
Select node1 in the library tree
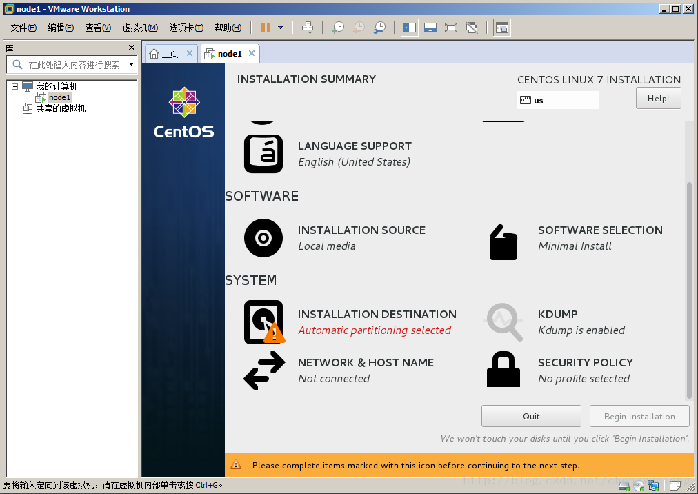pos(59,97)
